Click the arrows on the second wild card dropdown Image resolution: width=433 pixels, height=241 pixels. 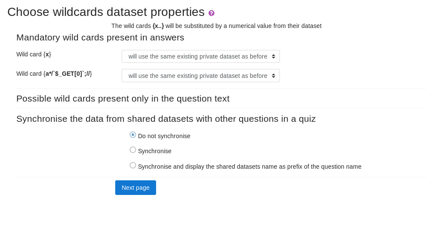pos(273,76)
